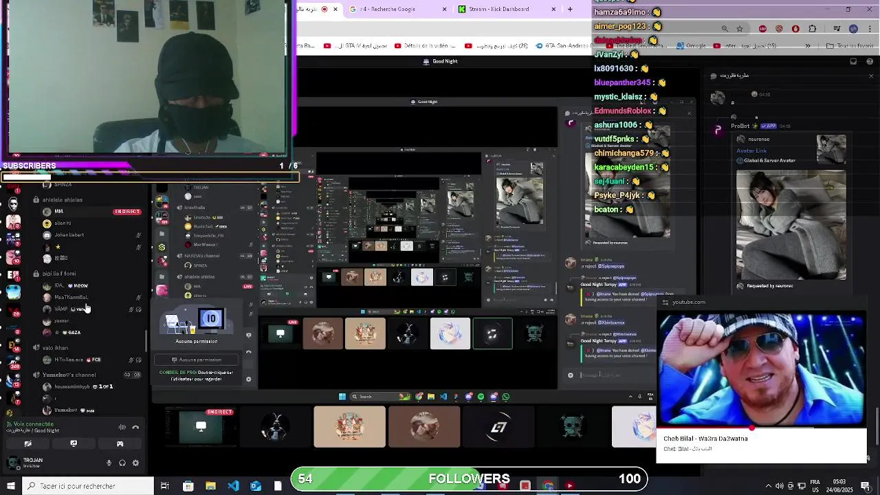Join the ahlelele ahlelas voice channel
Viewport: 880px width, 495px height.
pos(63,199)
